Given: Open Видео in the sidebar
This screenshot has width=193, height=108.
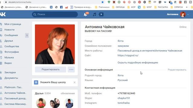Looking at the screenshot, I should pos(8,63).
